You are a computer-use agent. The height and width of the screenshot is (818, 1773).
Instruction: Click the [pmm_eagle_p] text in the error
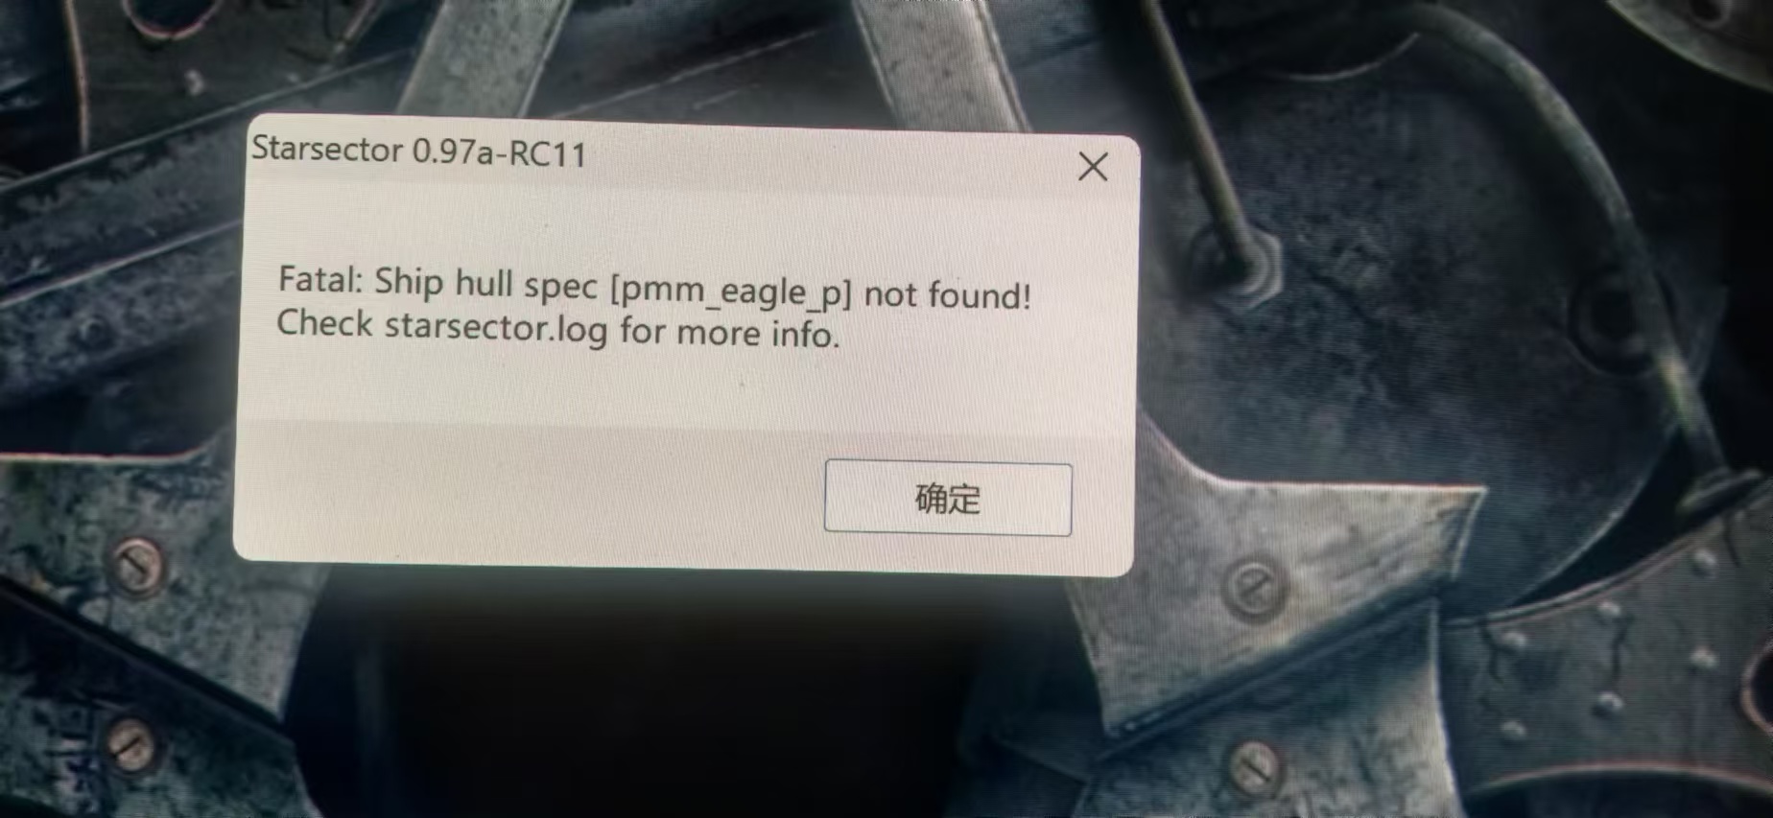click(731, 292)
